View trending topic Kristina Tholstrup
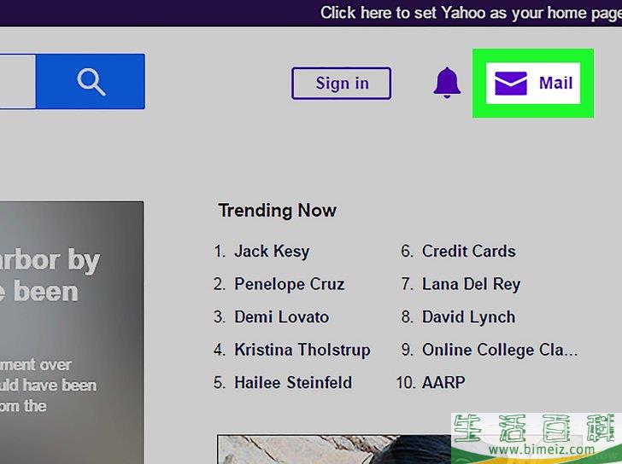Viewport: 622px width, 464px height. (302, 350)
